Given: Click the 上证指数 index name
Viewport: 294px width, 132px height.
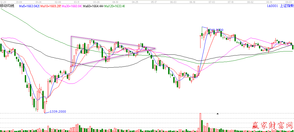Looking at the screenshot, I should [287, 6].
